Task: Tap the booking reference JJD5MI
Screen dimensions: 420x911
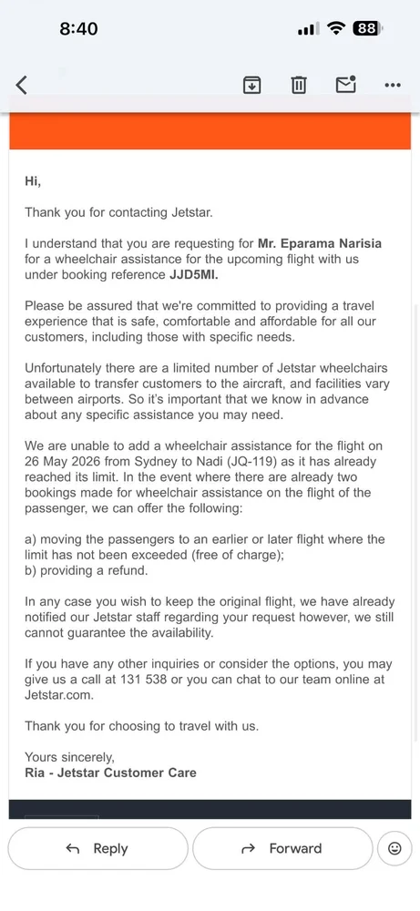Action: tap(193, 275)
